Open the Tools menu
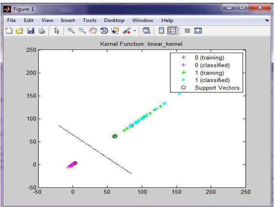The image size is (275, 207). point(90,20)
